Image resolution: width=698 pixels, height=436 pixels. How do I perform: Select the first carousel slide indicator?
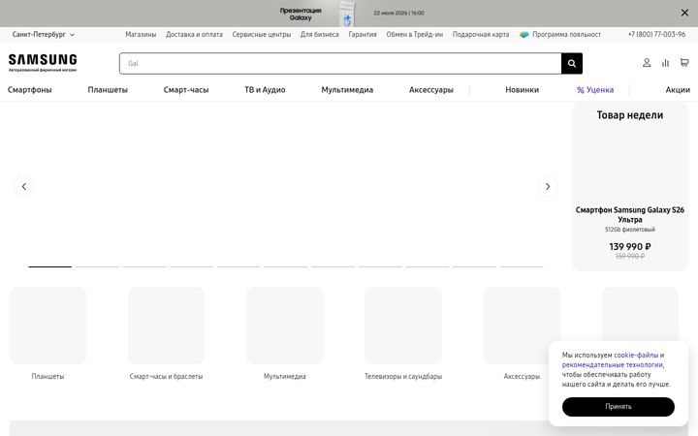pos(49,266)
